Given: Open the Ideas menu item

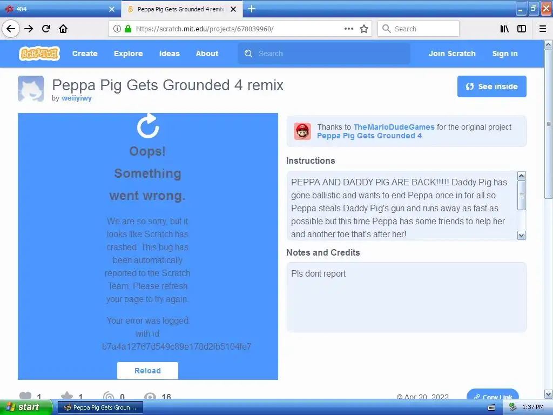Looking at the screenshot, I should tap(169, 53).
